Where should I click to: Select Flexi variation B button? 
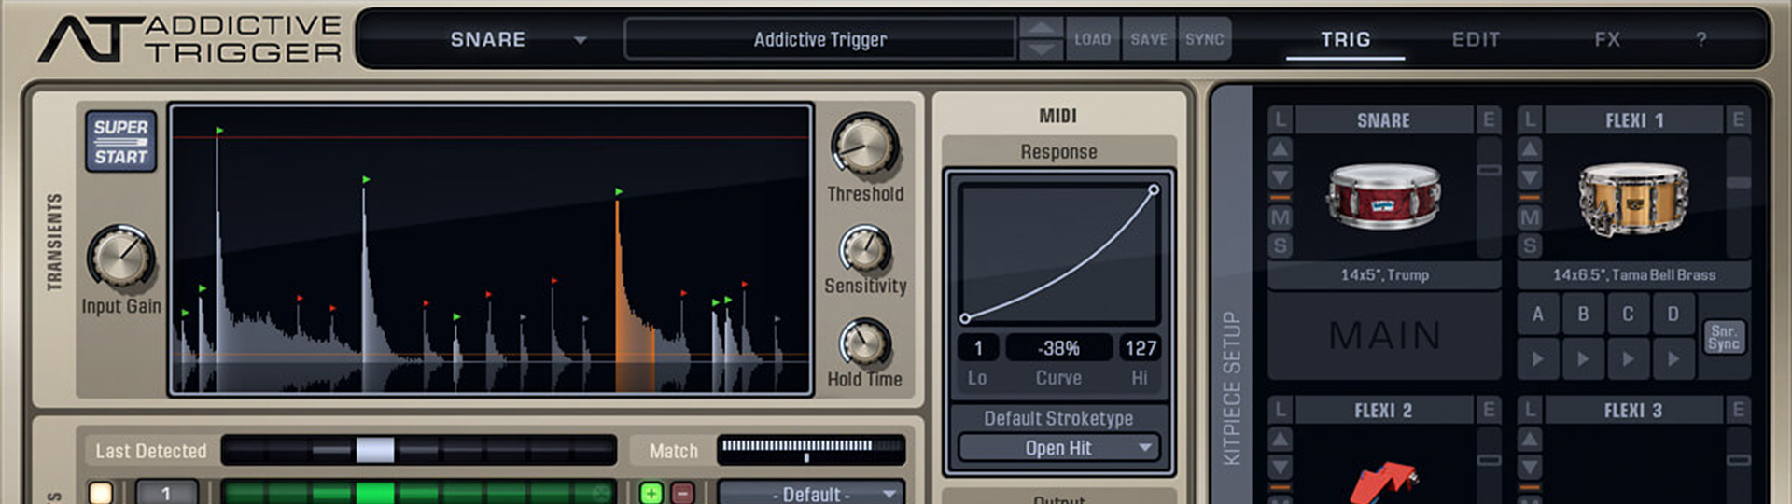tap(1582, 315)
